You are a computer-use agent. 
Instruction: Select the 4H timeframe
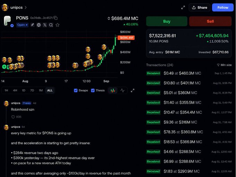[15, 90]
